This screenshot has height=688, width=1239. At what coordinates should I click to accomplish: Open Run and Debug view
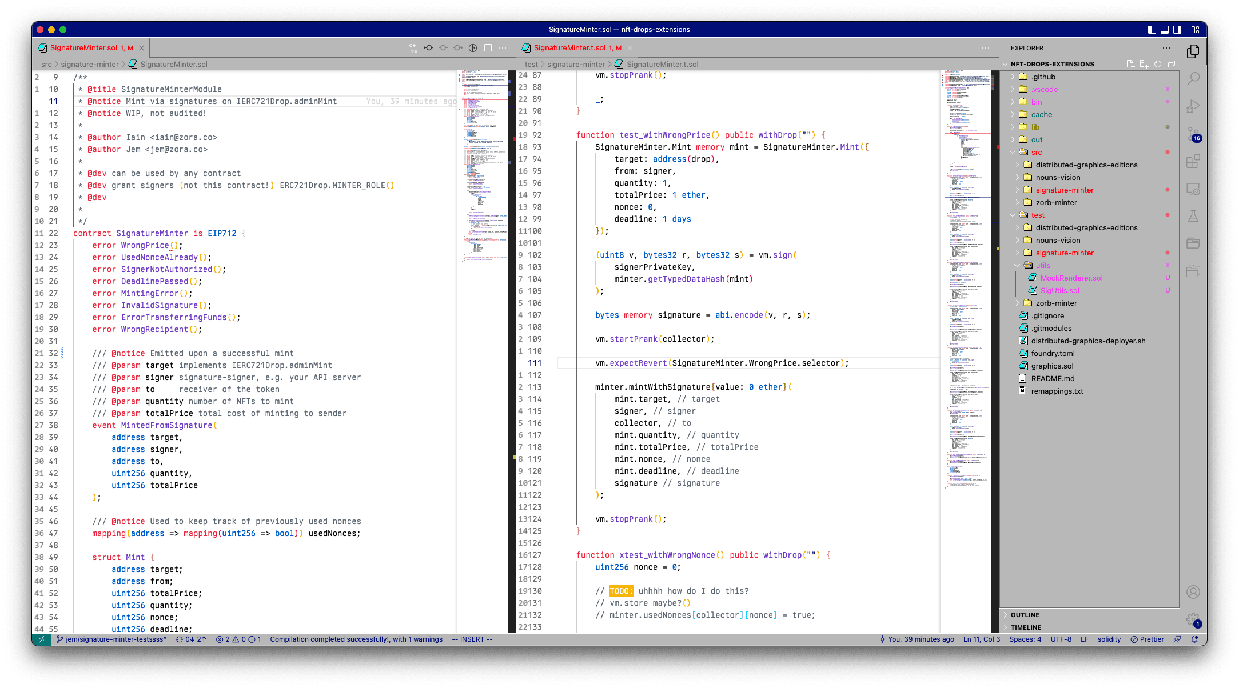(1193, 106)
